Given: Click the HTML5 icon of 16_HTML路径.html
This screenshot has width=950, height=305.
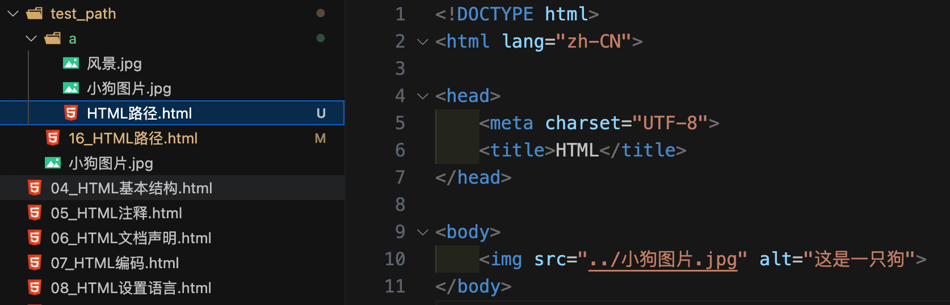Looking at the screenshot, I should 53,138.
